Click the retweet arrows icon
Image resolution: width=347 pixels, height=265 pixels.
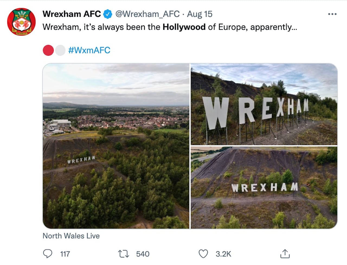pos(124,254)
